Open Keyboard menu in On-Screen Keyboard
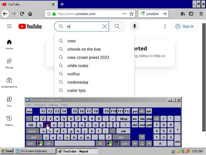This screenshot has height=155, width=206. click(x=40, y=105)
